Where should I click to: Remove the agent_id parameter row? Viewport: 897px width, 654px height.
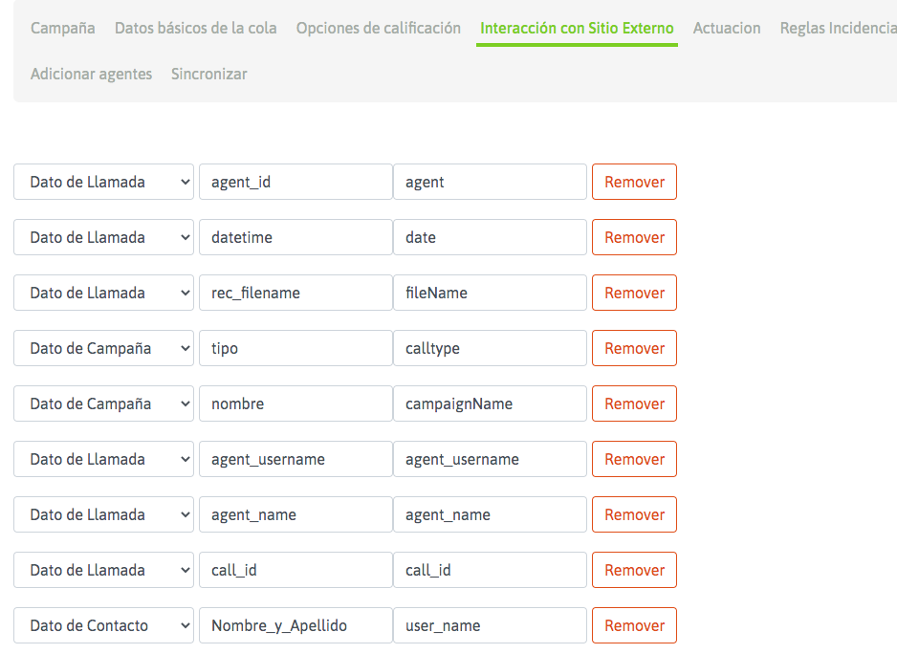(634, 182)
